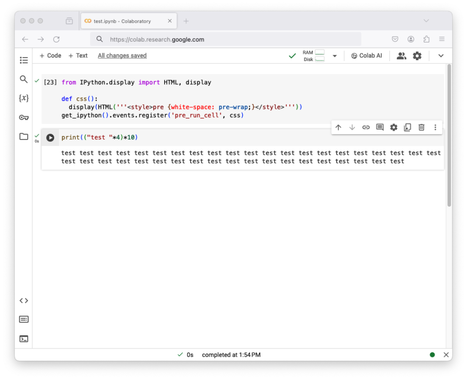The width and height of the screenshot is (467, 379).
Task: Open the variables inspector panel
Action: tap(24, 98)
